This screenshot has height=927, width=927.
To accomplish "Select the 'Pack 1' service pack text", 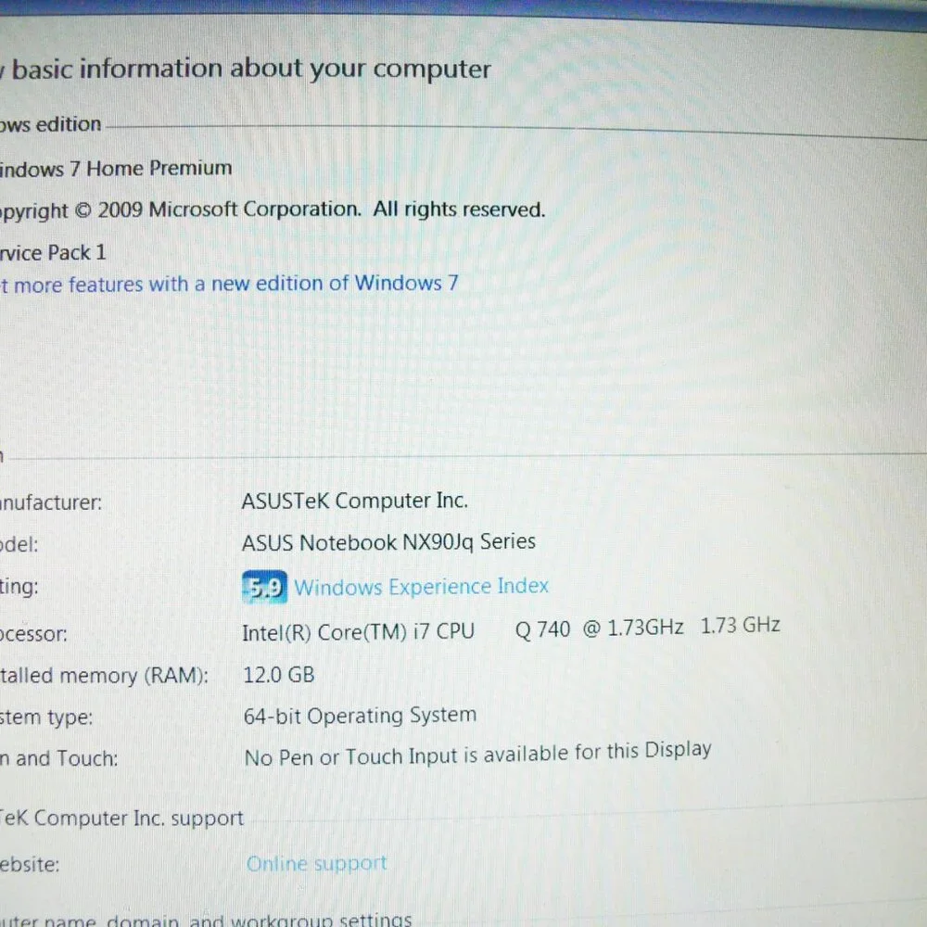I will [76, 252].
